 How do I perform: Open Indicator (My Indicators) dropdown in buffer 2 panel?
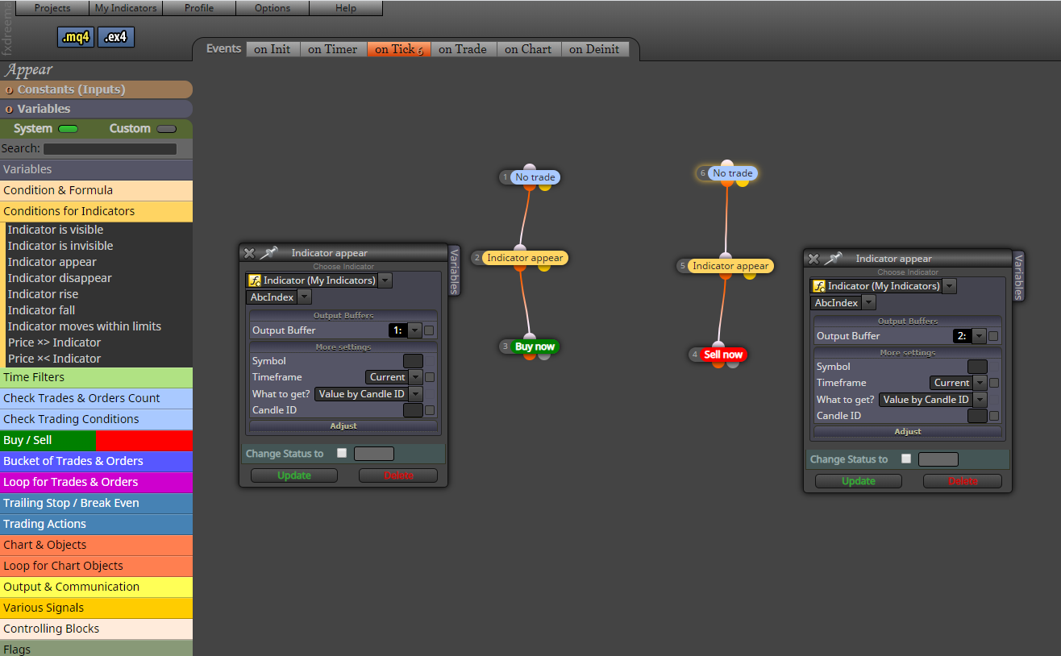tap(949, 286)
